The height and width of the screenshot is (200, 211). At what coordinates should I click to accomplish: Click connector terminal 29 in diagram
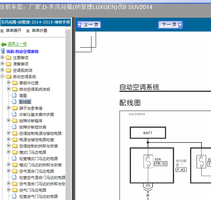tap(148, 185)
